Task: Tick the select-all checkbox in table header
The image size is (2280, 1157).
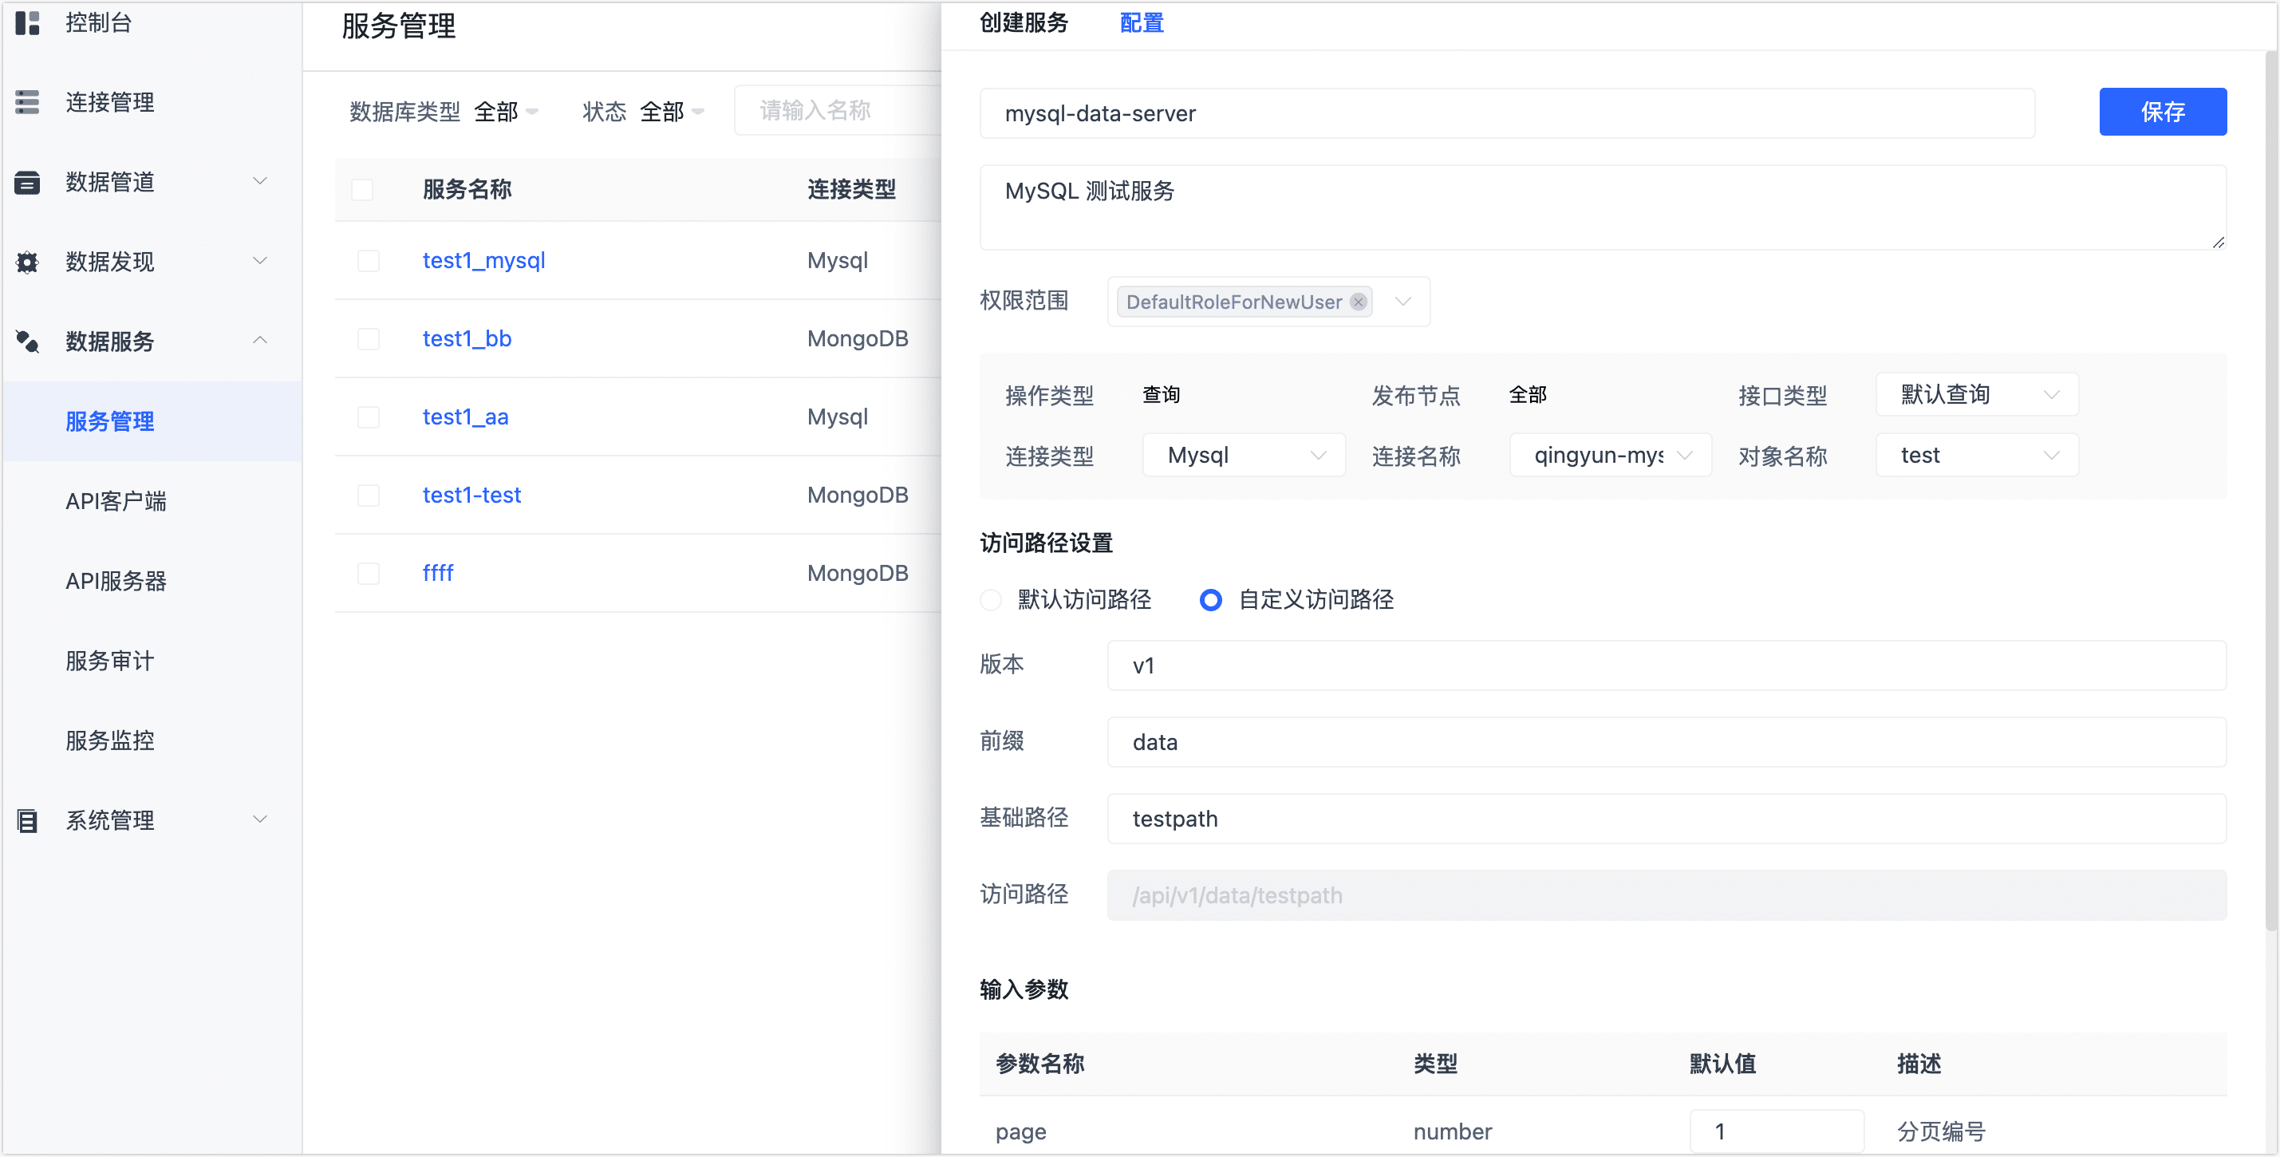Action: (362, 189)
